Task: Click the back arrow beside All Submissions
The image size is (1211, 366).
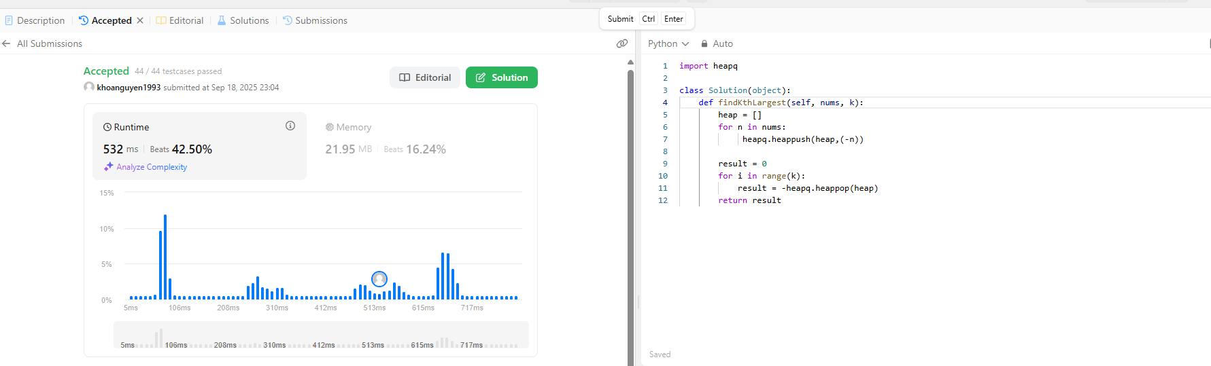Action: (6, 43)
